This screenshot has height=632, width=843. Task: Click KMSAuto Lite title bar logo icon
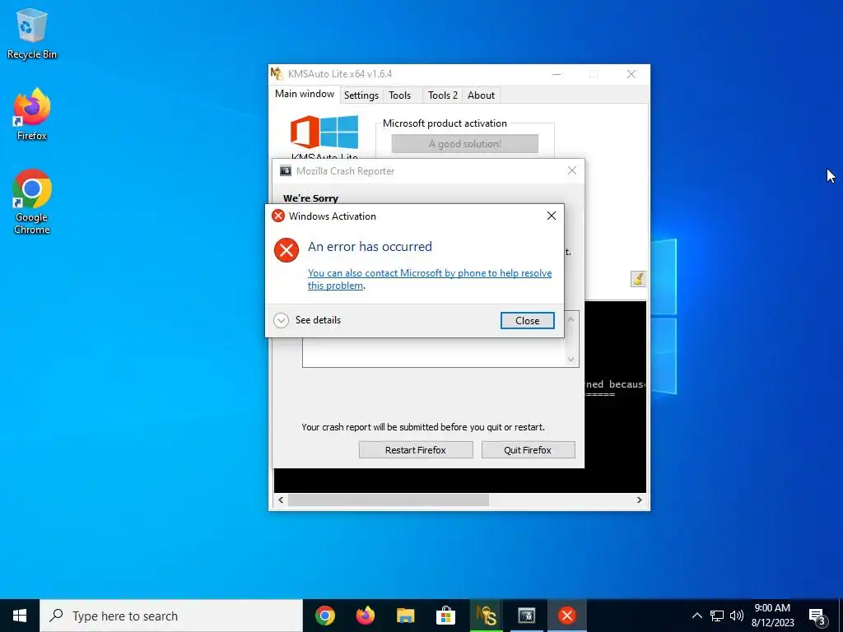click(x=277, y=73)
